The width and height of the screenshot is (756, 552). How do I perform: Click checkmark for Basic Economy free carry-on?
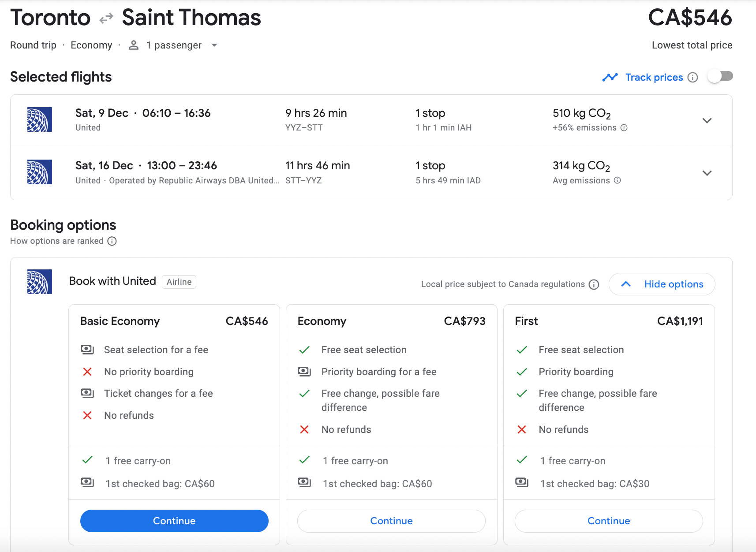tap(87, 460)
